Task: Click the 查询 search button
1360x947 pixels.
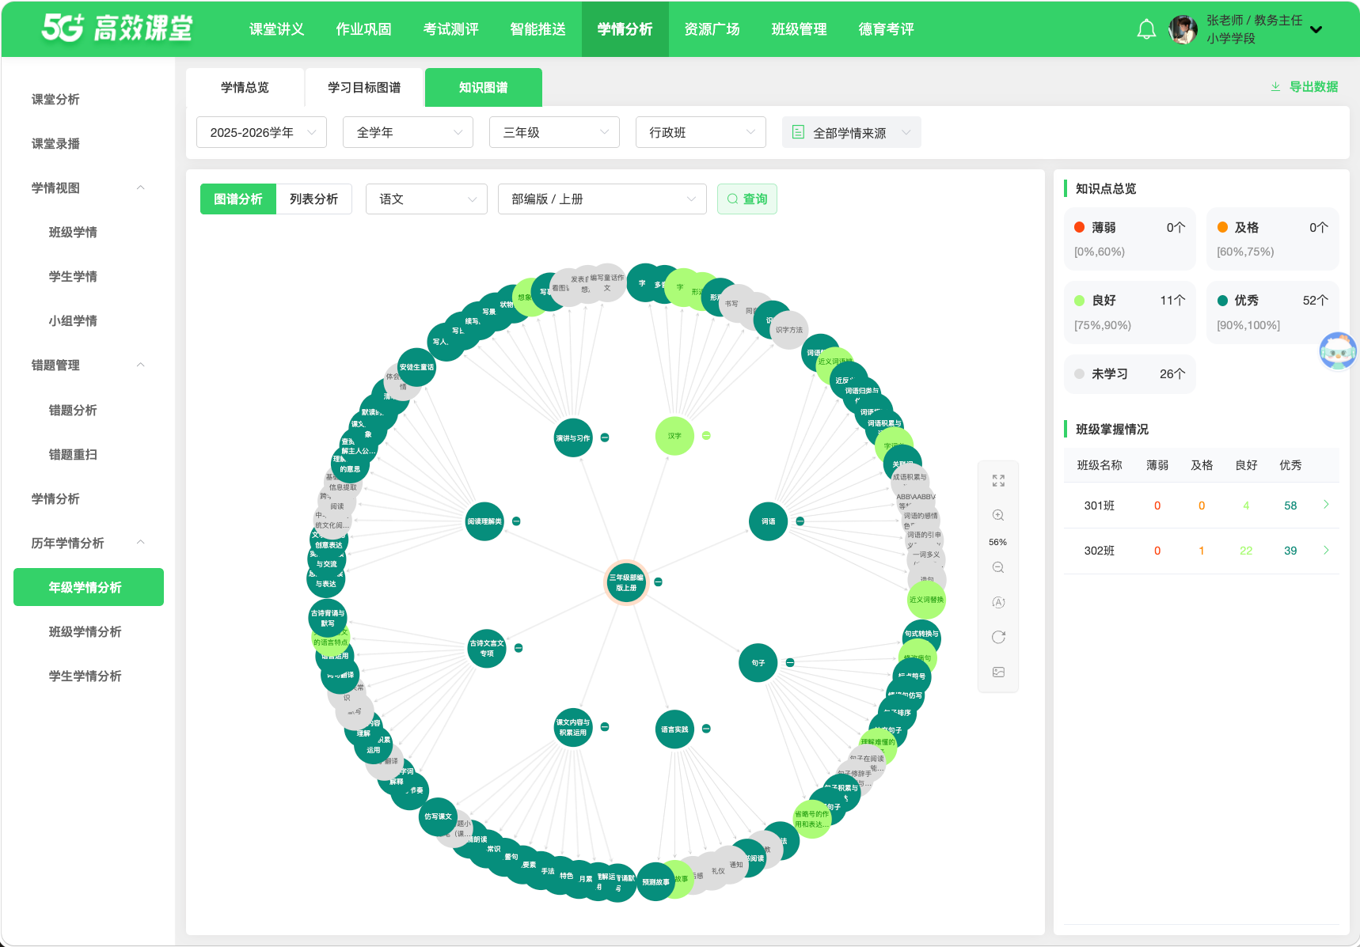Action: coord(747,199)
